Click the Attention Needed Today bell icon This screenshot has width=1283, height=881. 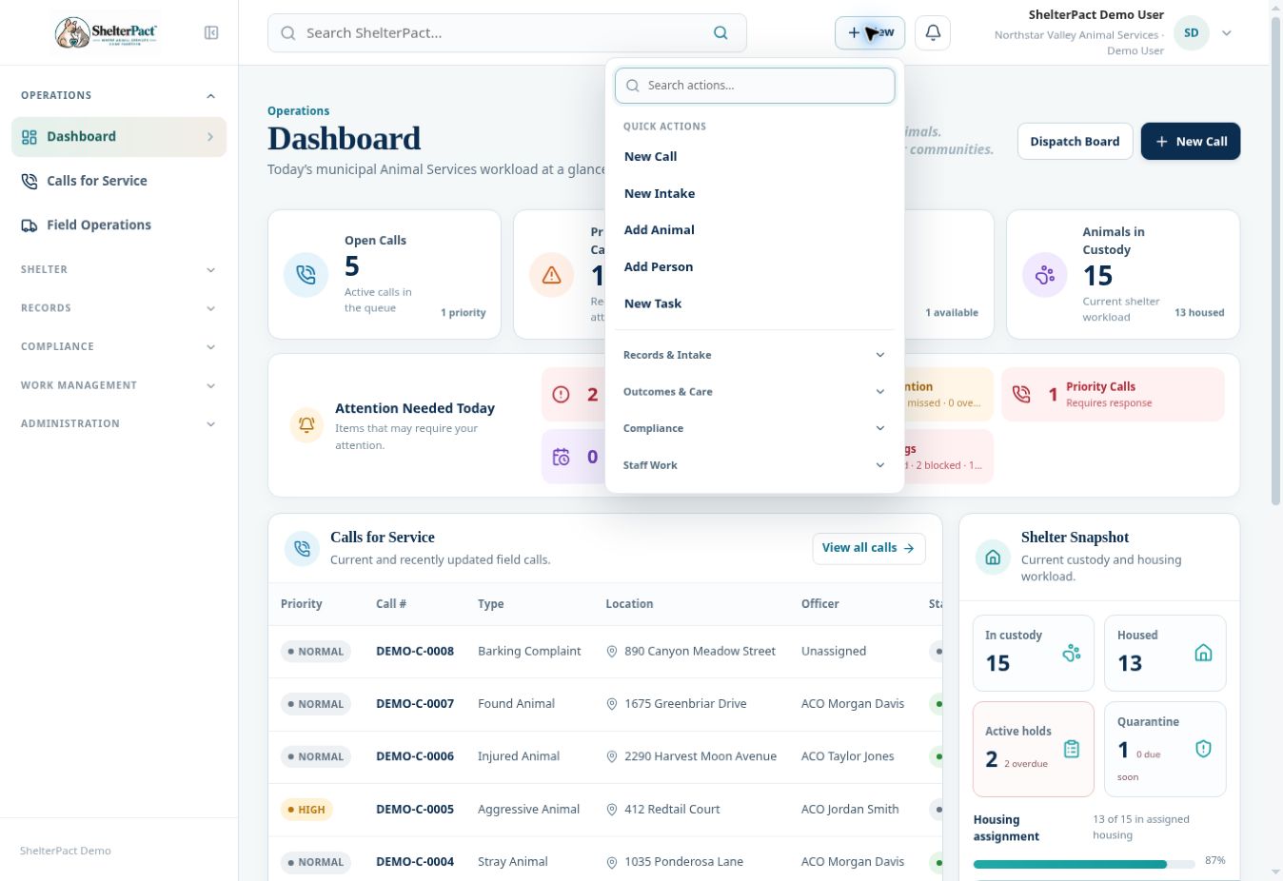(306, 425)
